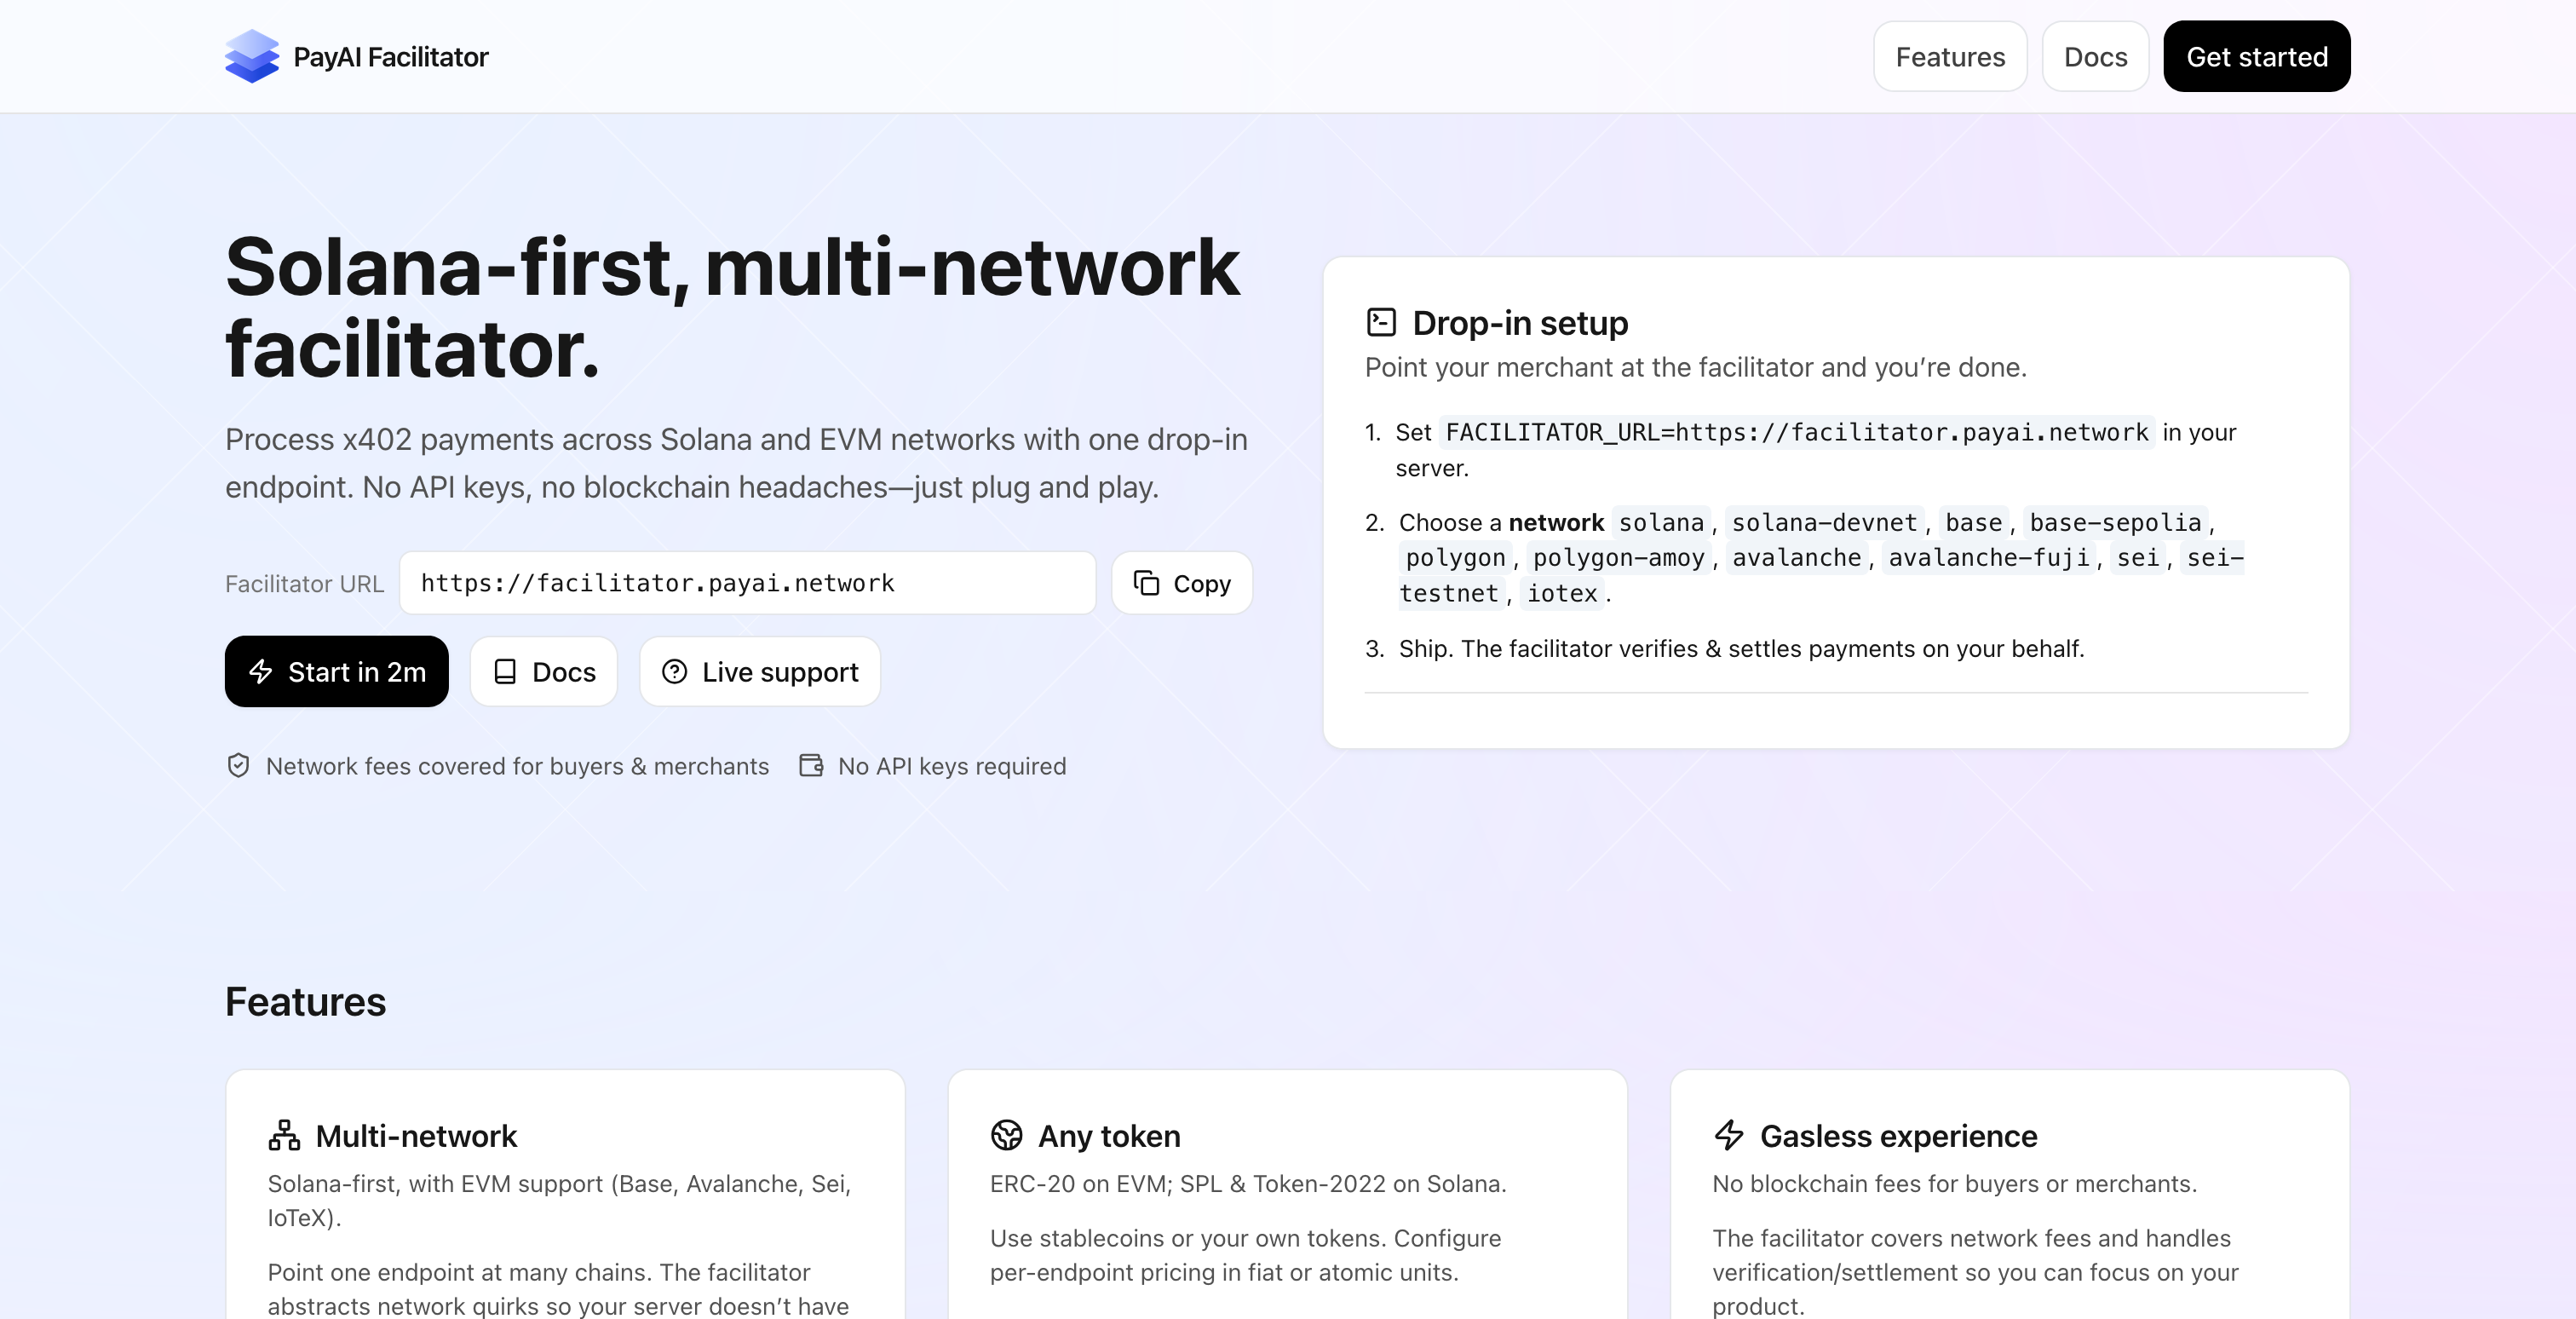Click the Start in 2m button
This screenshot has width=2576, height=1319.
coord(337,671)
